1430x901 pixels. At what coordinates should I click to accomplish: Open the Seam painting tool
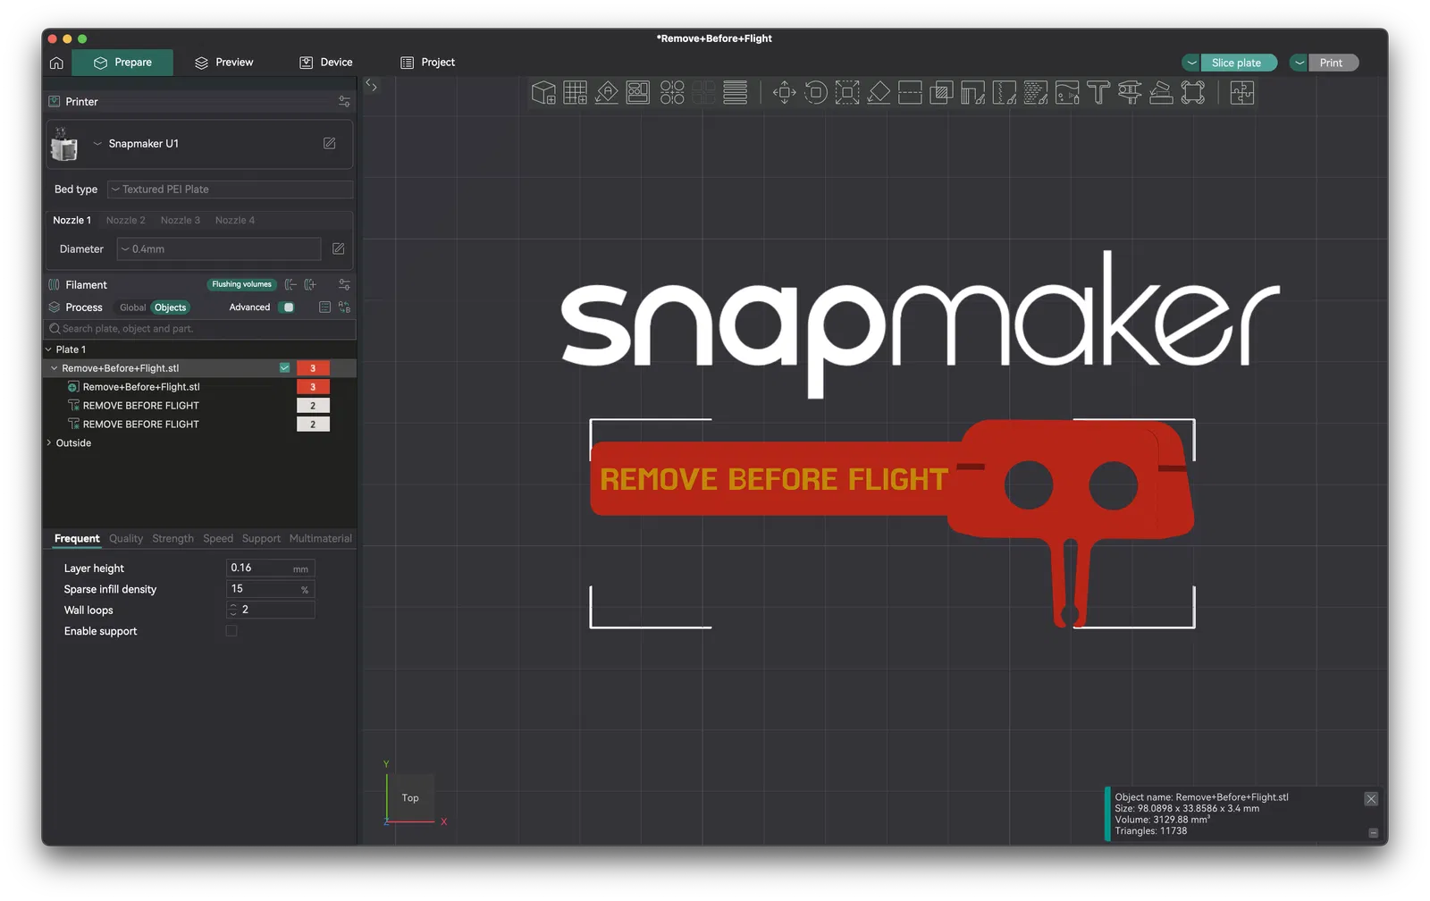[x=1005, y=93]
